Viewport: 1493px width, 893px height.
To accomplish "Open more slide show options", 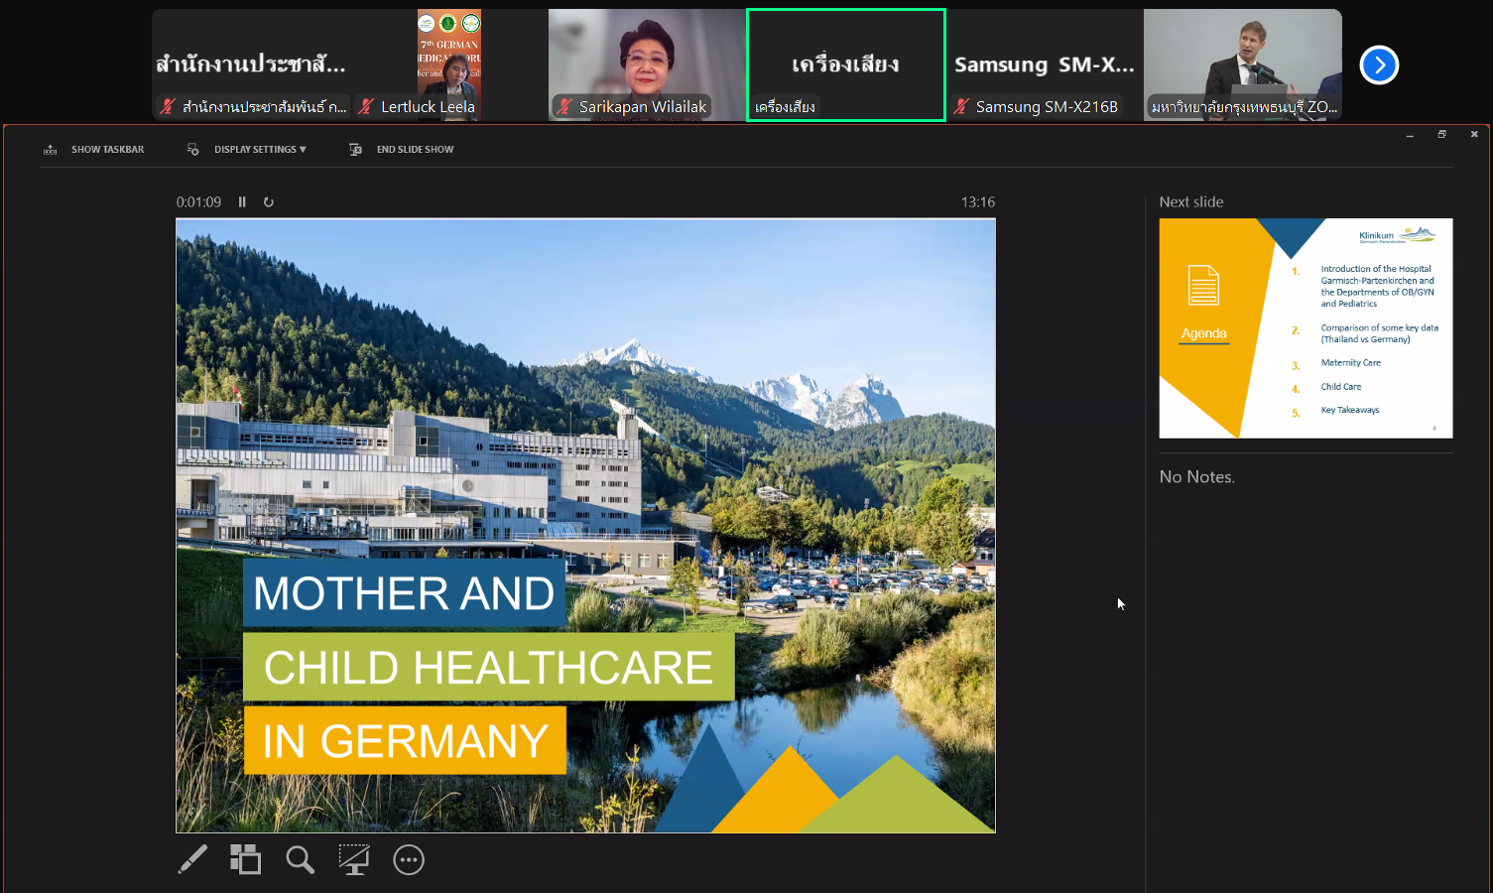I will point(409,859).
